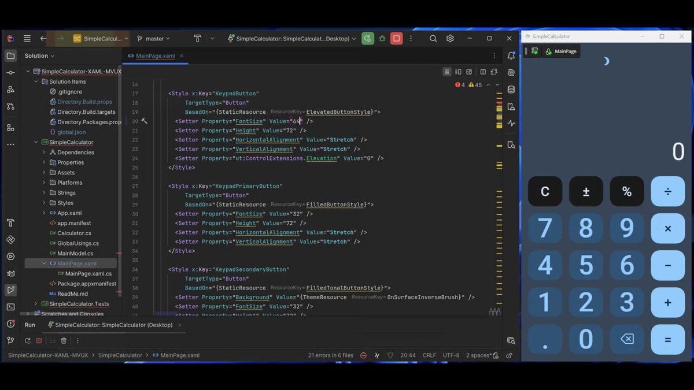The image size is (694, 390).
Task: Switch editor to split code and preview view
Action: [x=458, y=72]
